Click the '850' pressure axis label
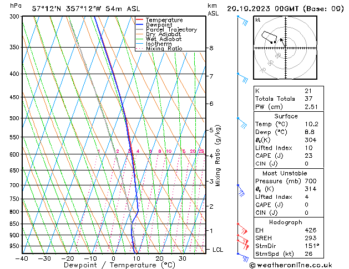349x269 pixels. tap(16, 224)
